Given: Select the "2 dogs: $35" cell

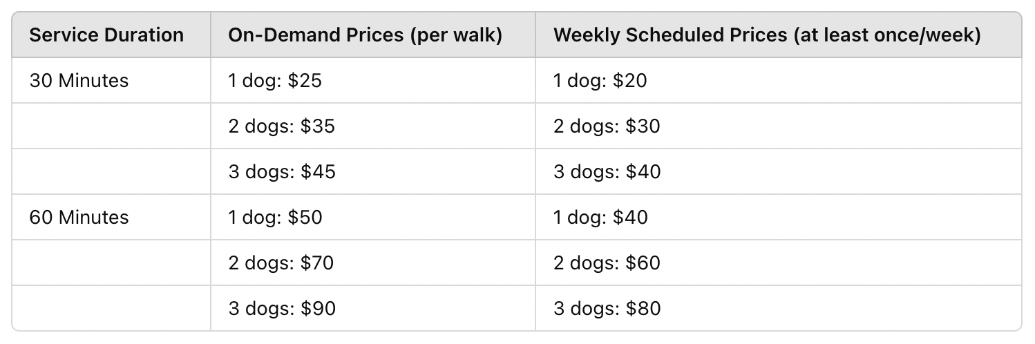Looking at the screenshot, I should pos(282,126).
